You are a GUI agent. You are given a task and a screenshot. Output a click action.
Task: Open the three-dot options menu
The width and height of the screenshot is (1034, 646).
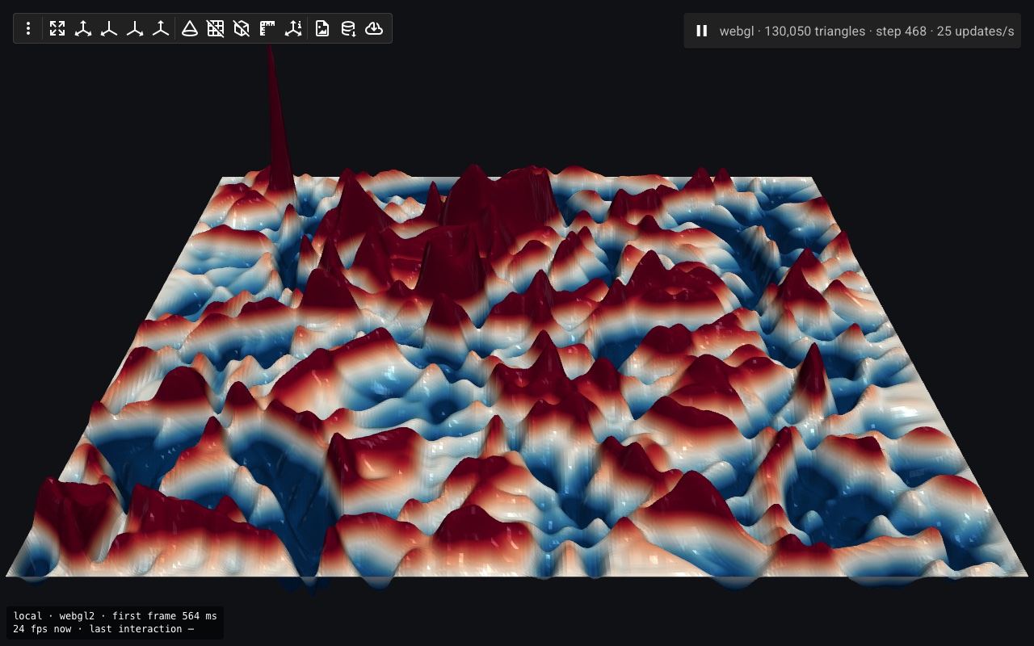pos(28,28)
